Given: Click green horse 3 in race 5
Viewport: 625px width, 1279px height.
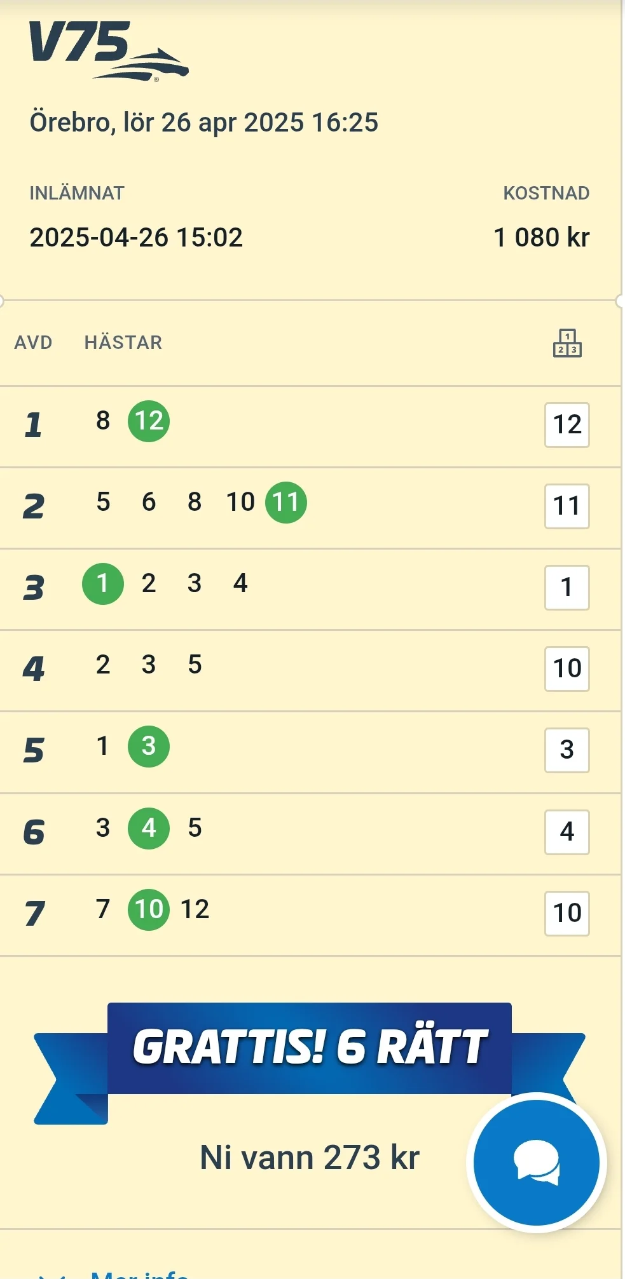Looking at the screenshot, I should click(149, 747).
